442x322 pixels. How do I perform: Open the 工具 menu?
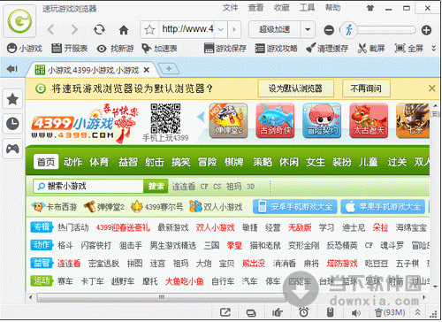307,8
